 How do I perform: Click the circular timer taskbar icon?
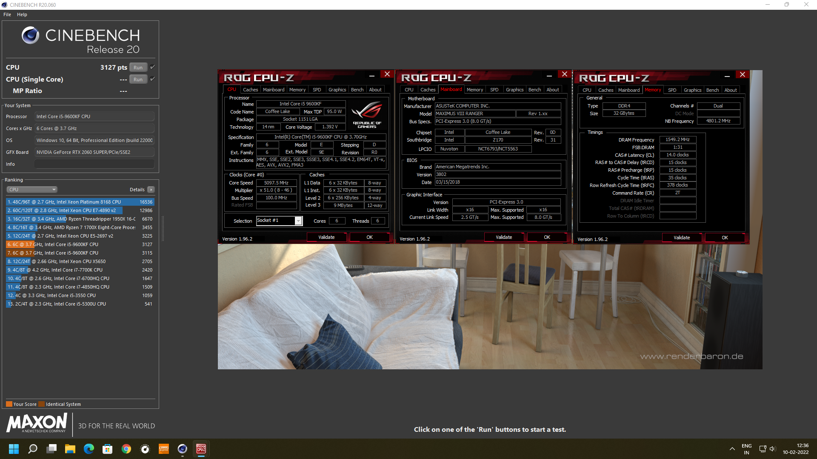pyautogui.click(x=145, y=449)
